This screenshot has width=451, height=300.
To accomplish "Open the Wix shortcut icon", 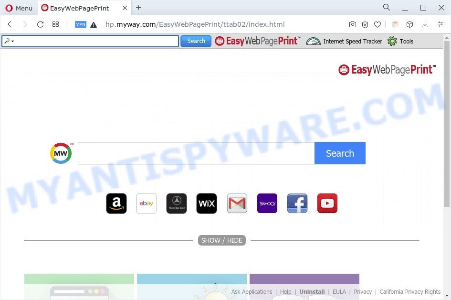I will coord(207,204).
